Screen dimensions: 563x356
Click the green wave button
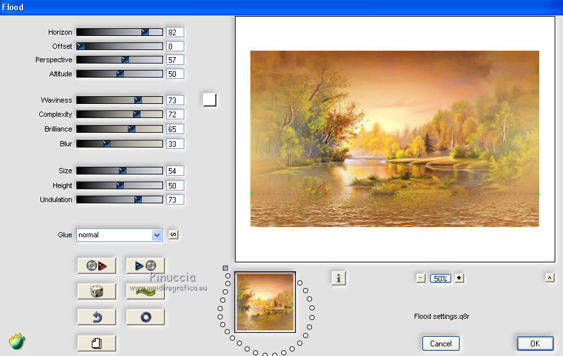146,291
